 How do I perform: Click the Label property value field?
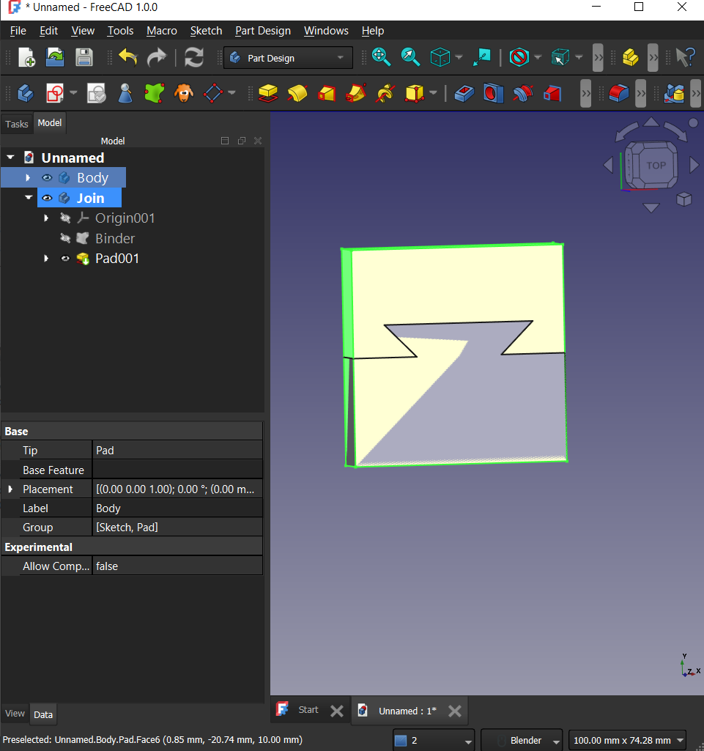[x=177, y=508]
